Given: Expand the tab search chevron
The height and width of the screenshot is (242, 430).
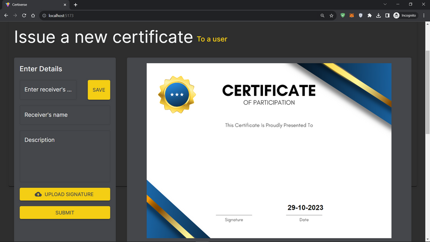Looking at the screenshot, I should (x=385, y=4).
